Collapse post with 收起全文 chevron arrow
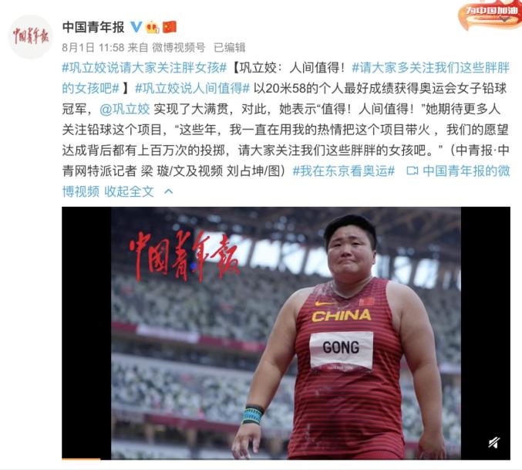Screen dimensions: 522x470 pos(168,191)
